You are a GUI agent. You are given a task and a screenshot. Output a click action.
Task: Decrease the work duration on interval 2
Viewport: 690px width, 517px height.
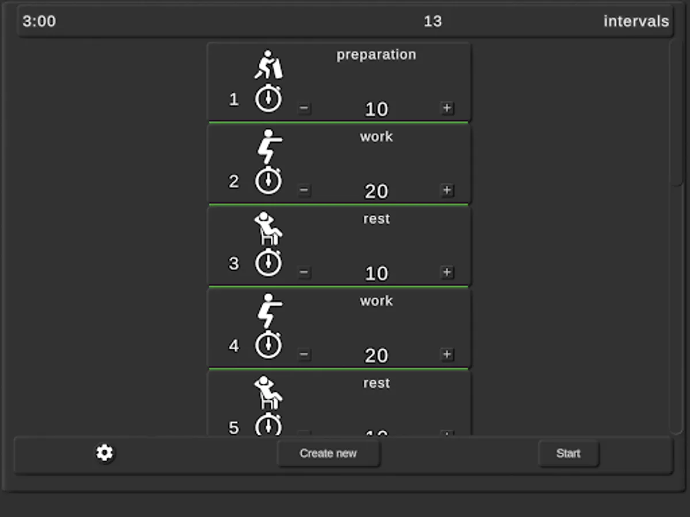pos(304,191)
